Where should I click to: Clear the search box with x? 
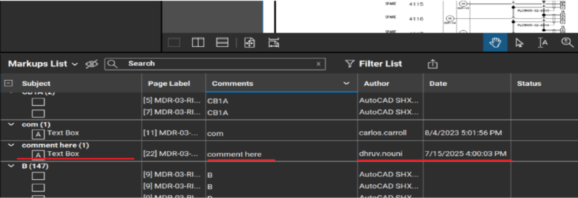click(318, 64)
